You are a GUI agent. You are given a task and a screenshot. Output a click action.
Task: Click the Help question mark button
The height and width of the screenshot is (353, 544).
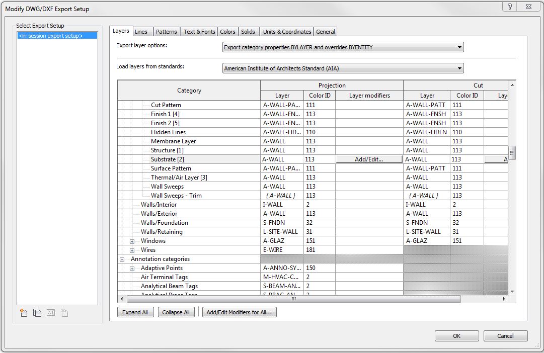[510, 7]
